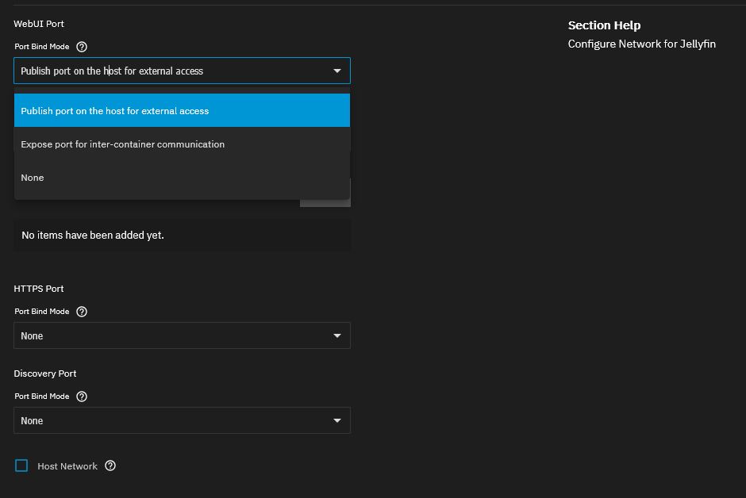Click the HTTPS Port dropdown caret icon
Screen dimensions: 746x498
click(x=336, y=336)
